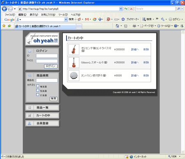This screenshot has height=159, width=185.
Task: Click the 検索 button in product search
Action: [53, 99]
